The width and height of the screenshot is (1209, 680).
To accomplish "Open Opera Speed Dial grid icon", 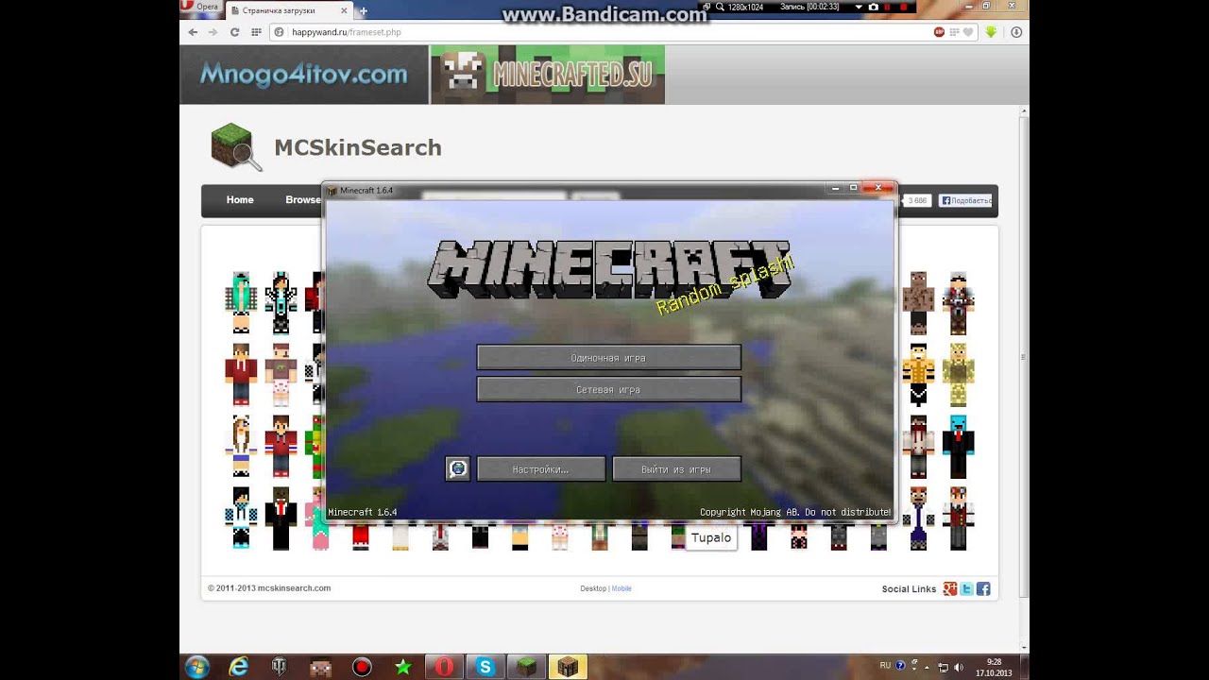I will (256, 32).
